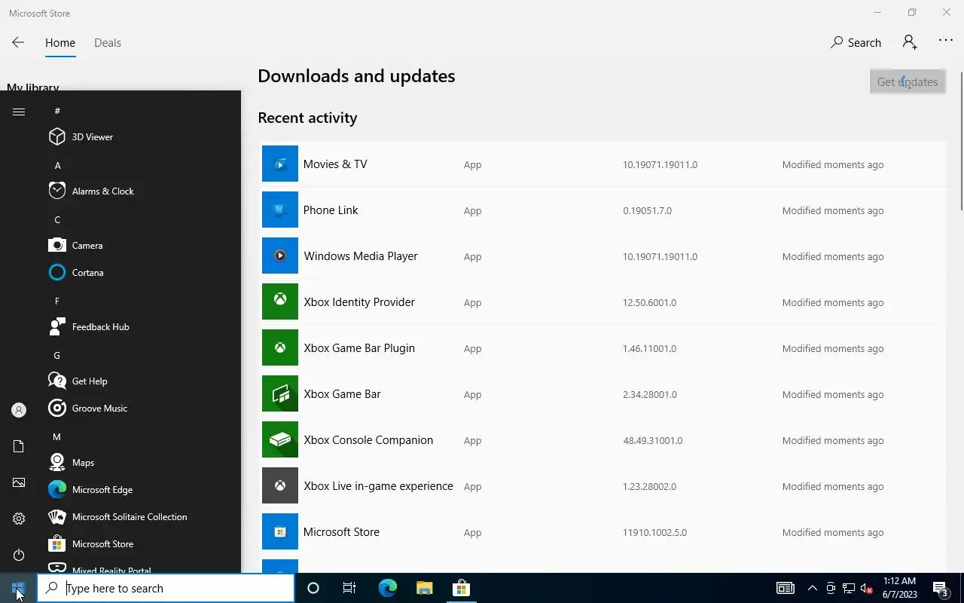This screenshot has height=603, width=964.
Task: Open the user account icon in Start
Action: 19,410
